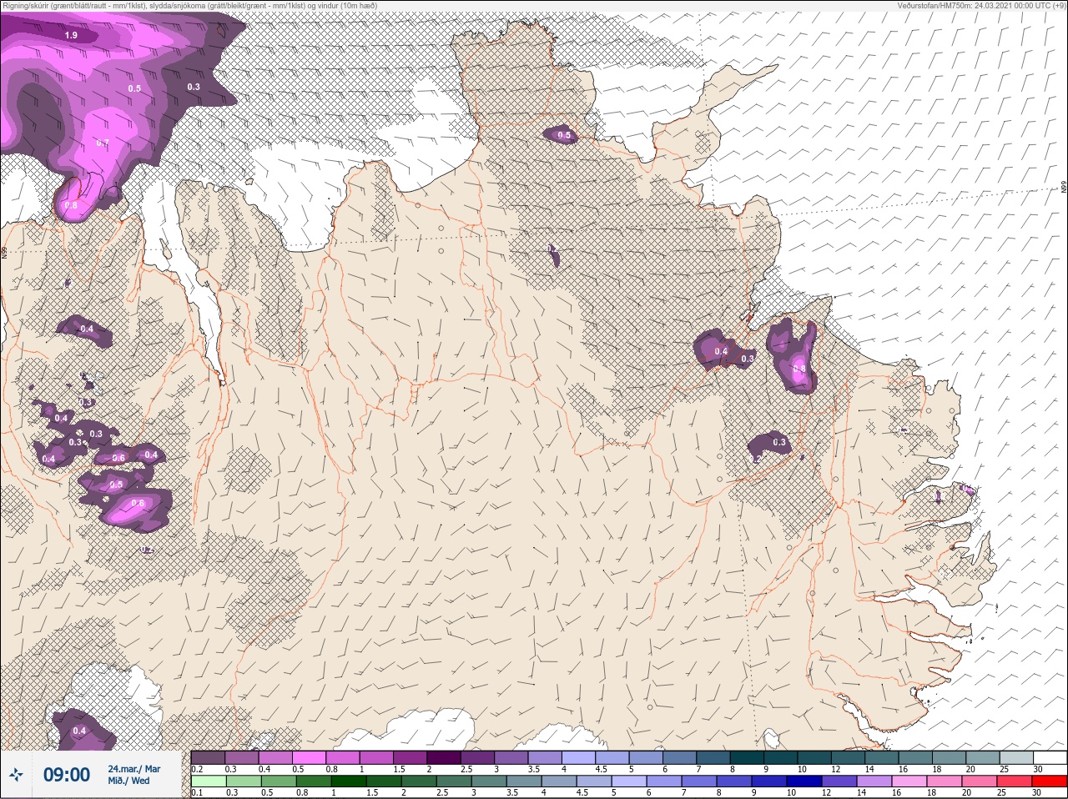Click the darkest purple 2 swatch in upper legend

pos(444,757)
